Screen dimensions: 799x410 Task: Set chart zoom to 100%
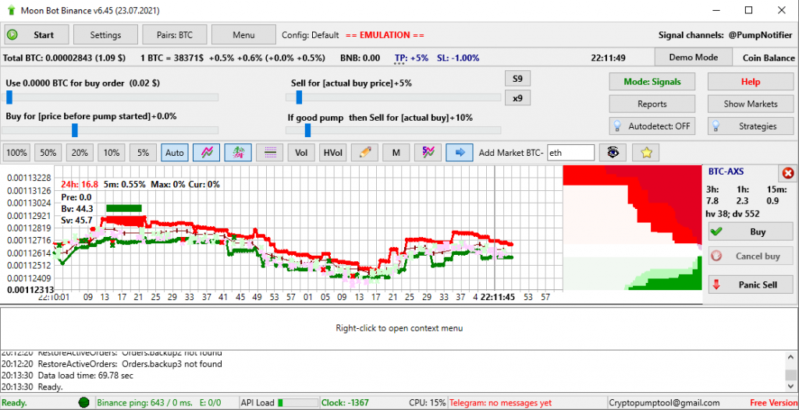tap(17, 152)
